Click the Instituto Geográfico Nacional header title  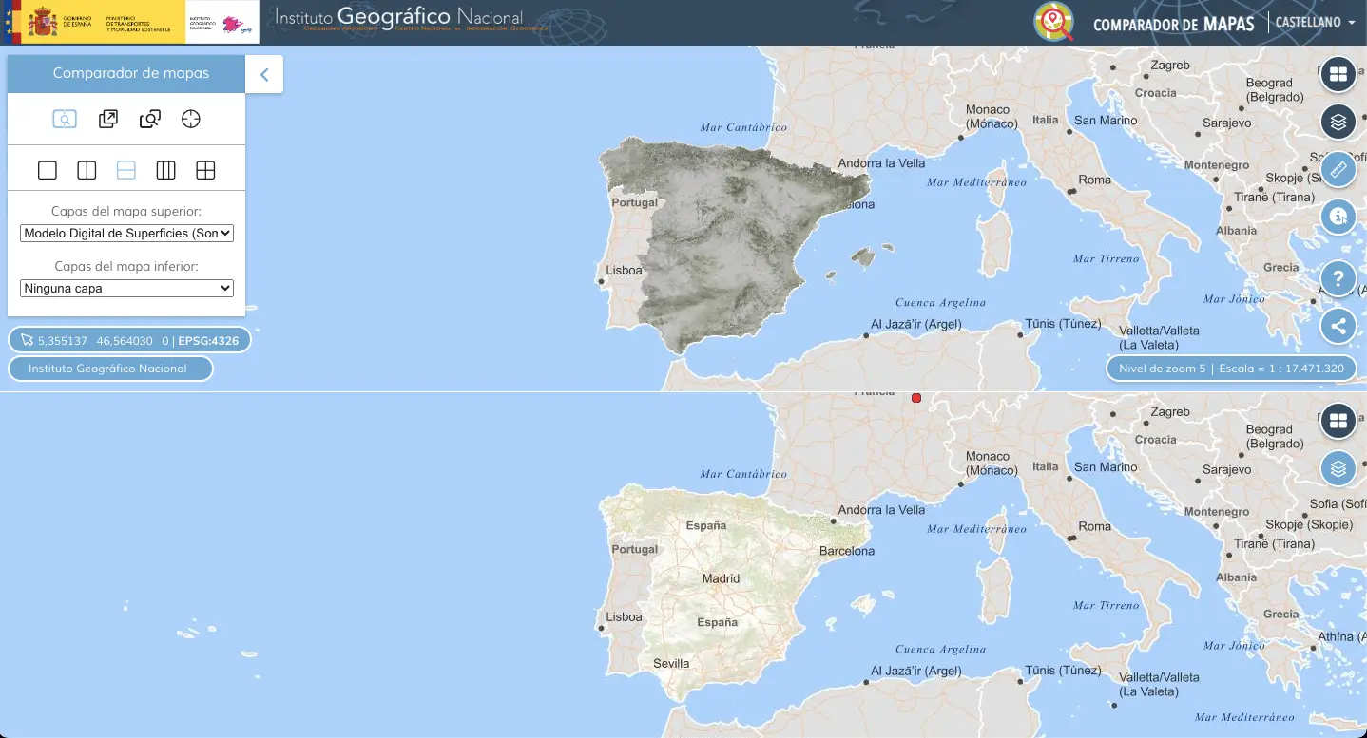click(x=399, y=17)
